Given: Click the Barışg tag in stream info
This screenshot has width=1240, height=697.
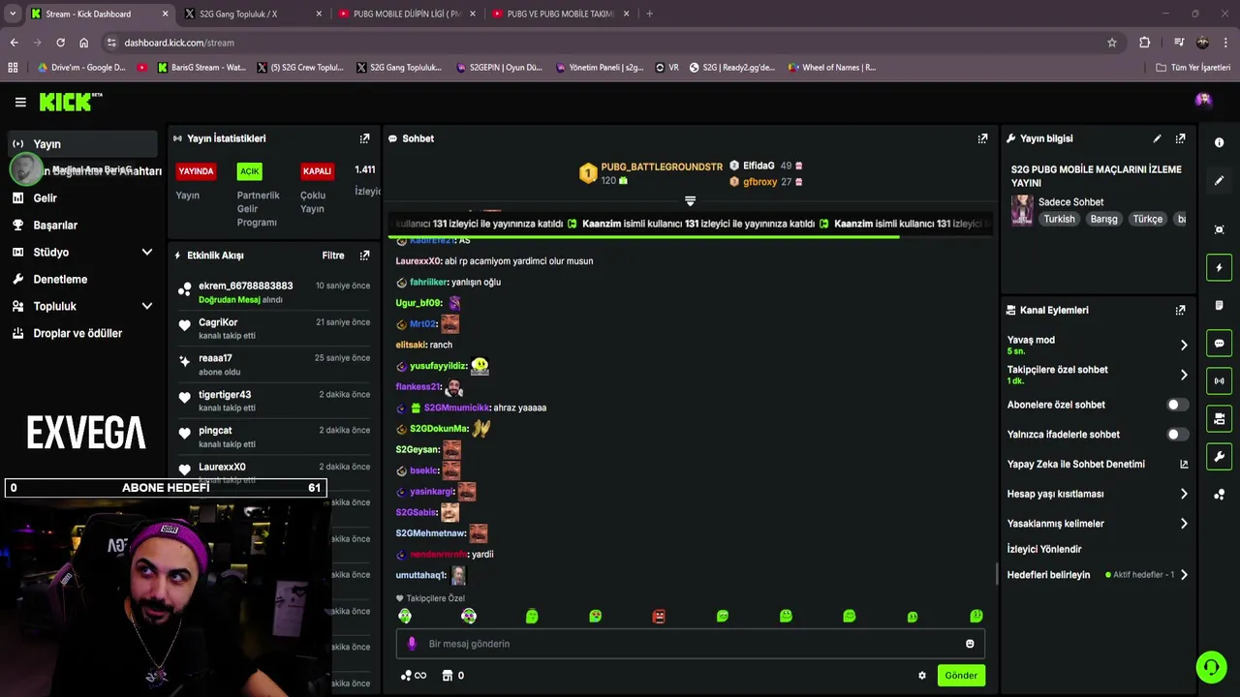Looking at the screenshot, I should click(1103, 219).
